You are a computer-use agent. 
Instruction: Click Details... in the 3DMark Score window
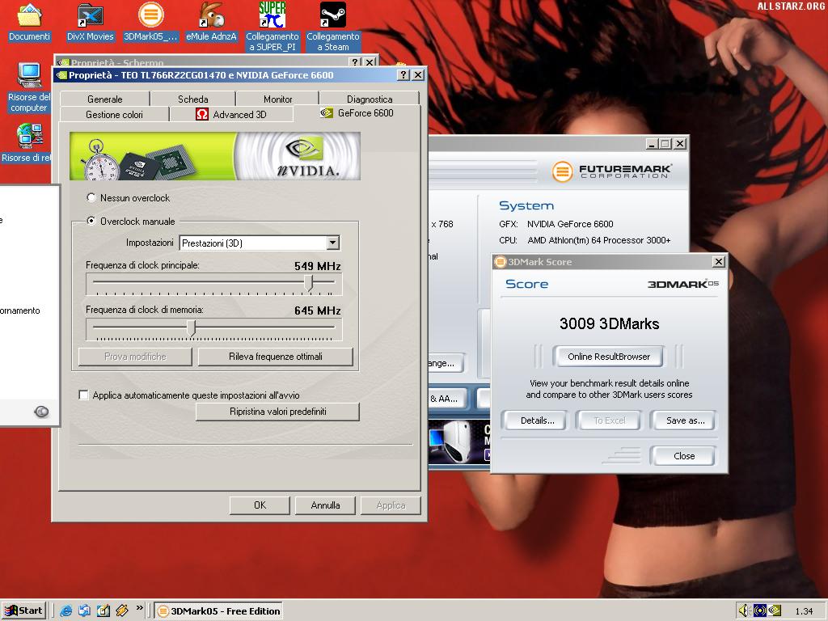pyautogui.click(x=534, y=420)
